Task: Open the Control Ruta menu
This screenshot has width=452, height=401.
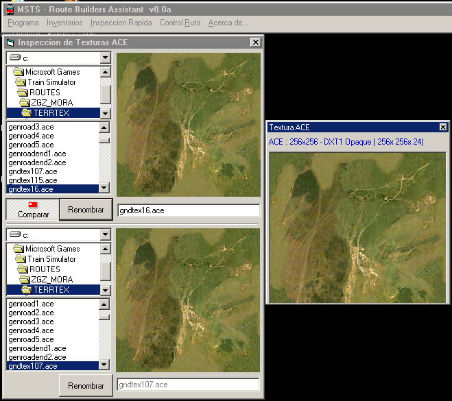Action: [x=180, y=23]
